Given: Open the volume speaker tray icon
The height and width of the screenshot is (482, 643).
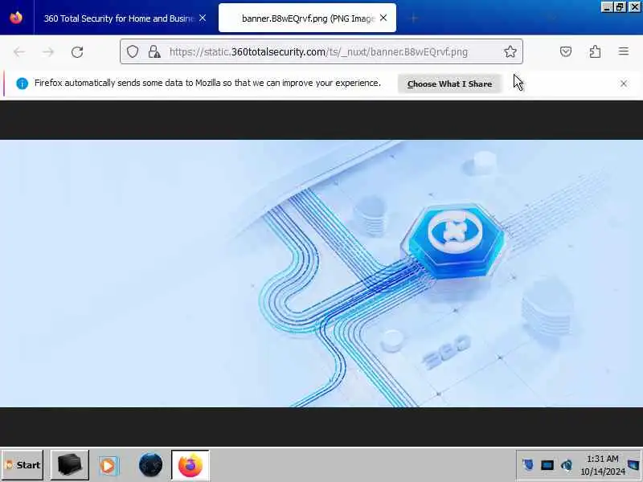Looking at the screenshot, I should coord(567,465).
